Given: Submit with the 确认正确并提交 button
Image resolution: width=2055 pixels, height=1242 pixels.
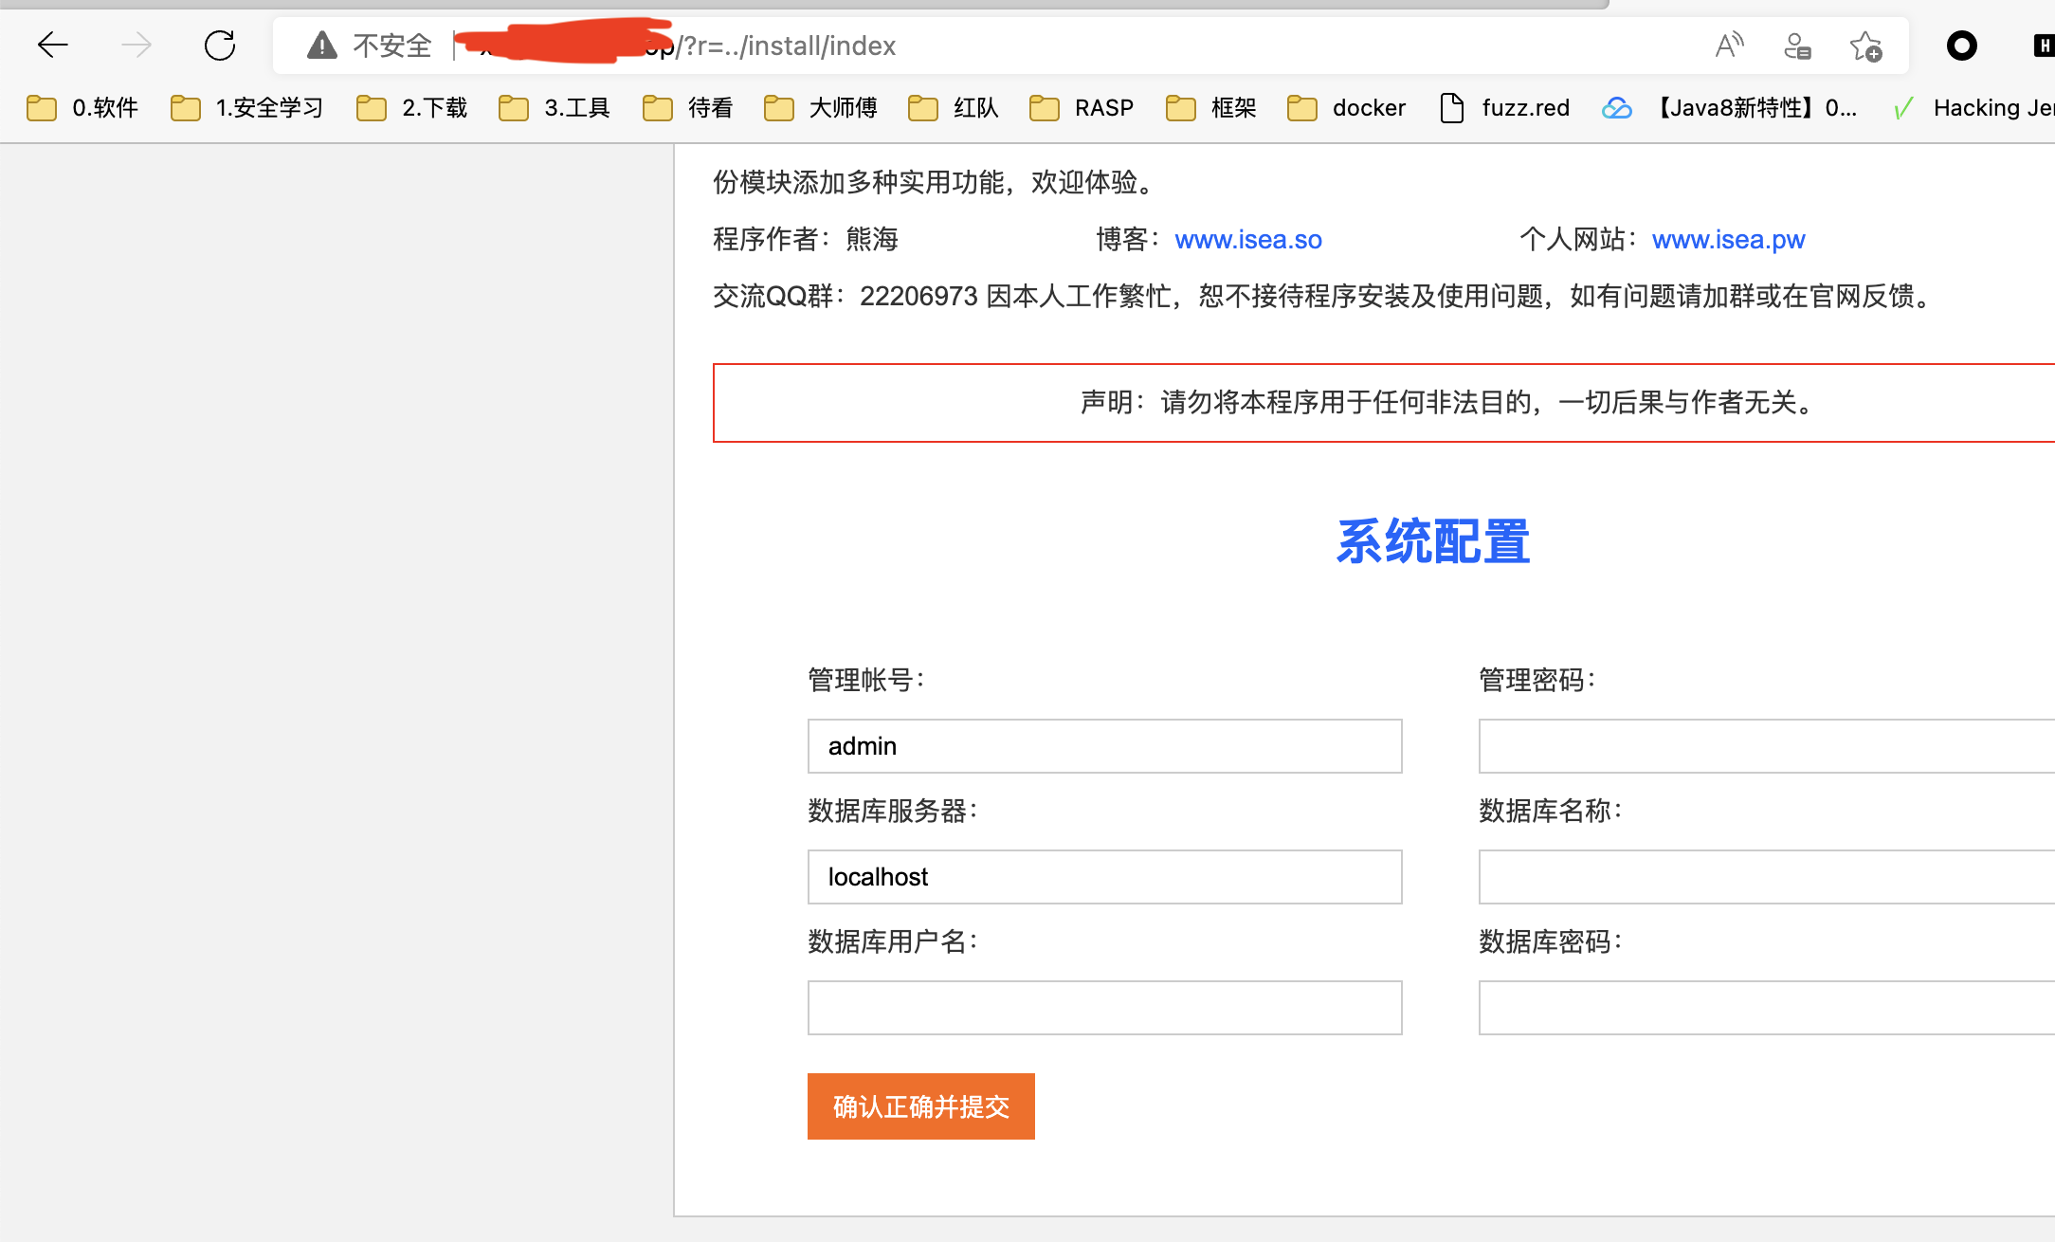Looking at the screenshot, I should (920, 1106).
